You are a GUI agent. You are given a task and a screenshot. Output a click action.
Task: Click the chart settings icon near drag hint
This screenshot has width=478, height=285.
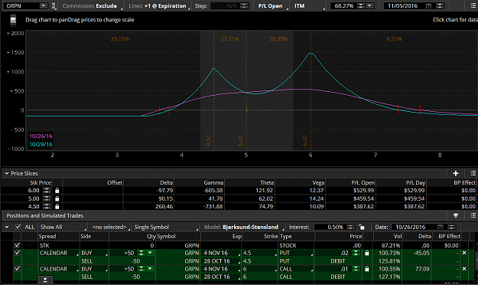(x=13, y=20)
